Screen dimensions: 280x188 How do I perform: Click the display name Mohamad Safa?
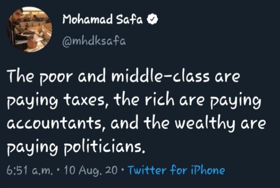pyautogui.click(x=104, y=20)
